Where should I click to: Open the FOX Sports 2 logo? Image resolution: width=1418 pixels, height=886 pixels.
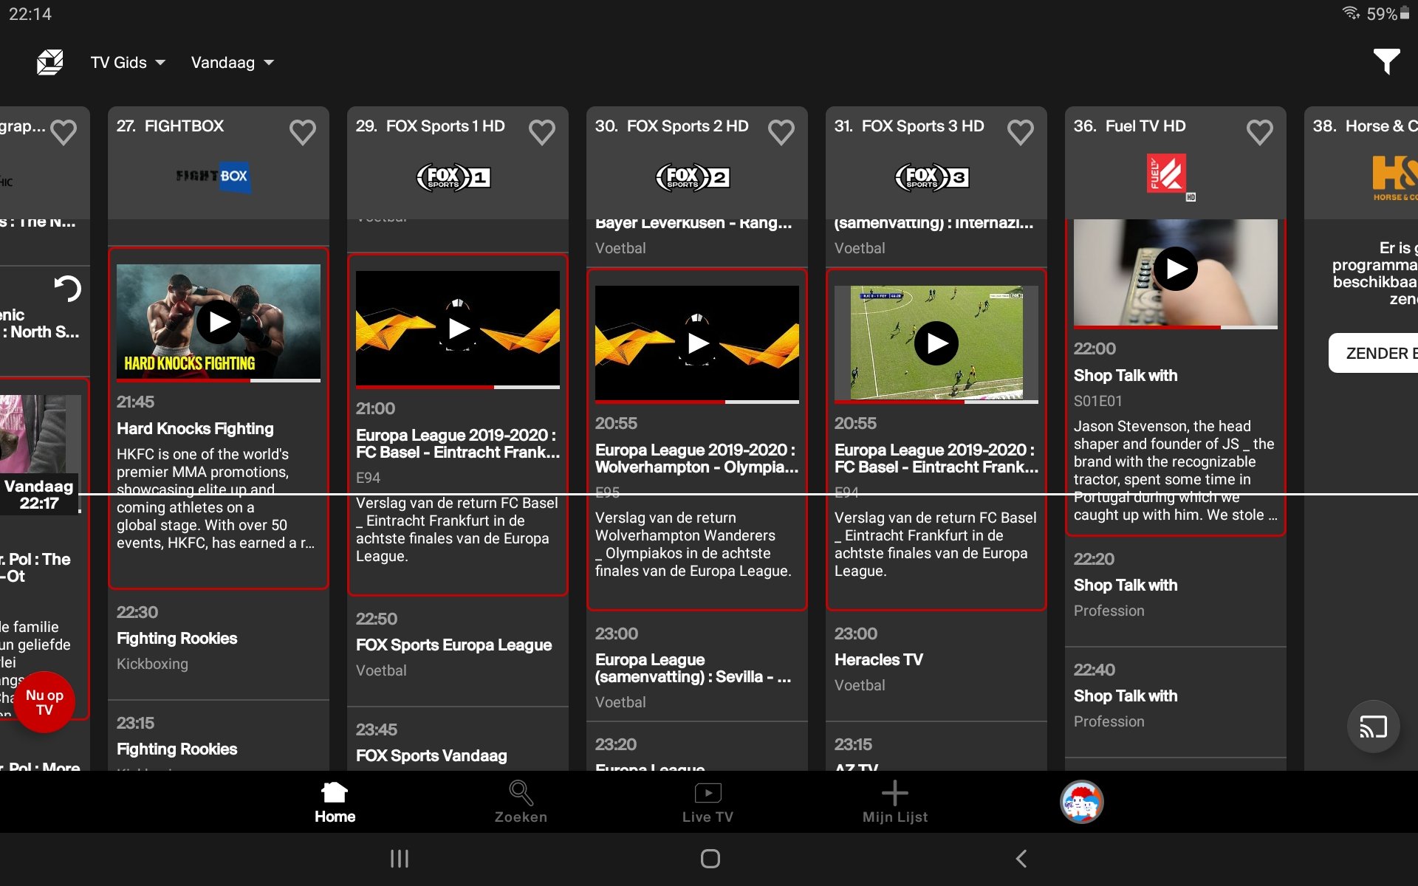693,177
